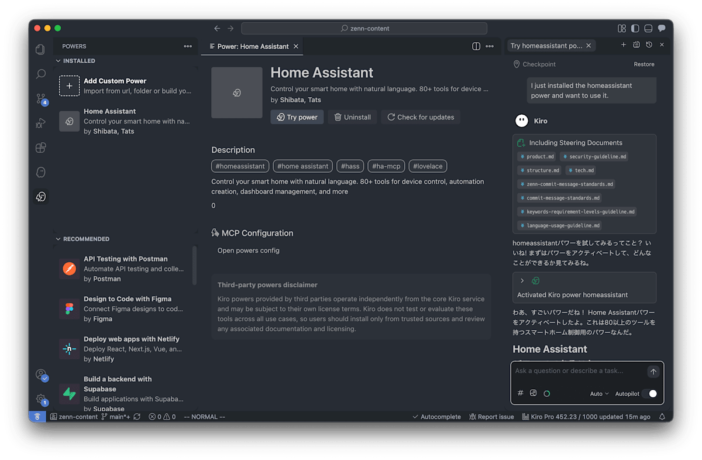This screenshot has height=460, width=702.
Task: Close the Try homeassistant chat tab
Action: pyautogui.click(x=589, y=46)
